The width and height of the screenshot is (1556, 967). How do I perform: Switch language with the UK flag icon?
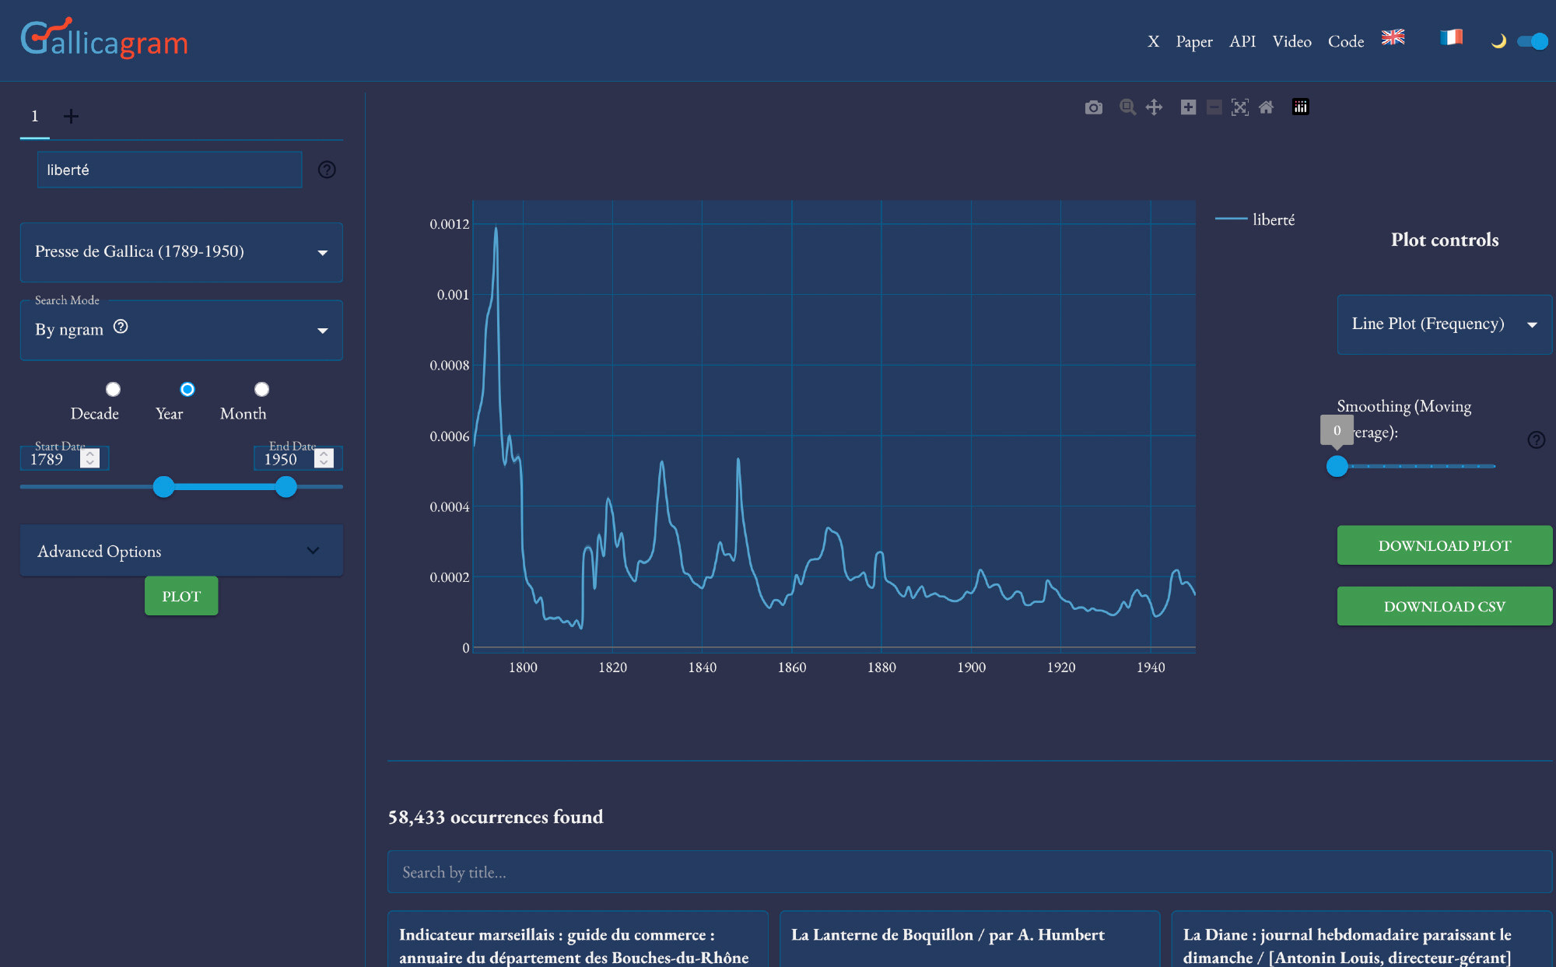pyautogui.click(x=1393, y=37)
